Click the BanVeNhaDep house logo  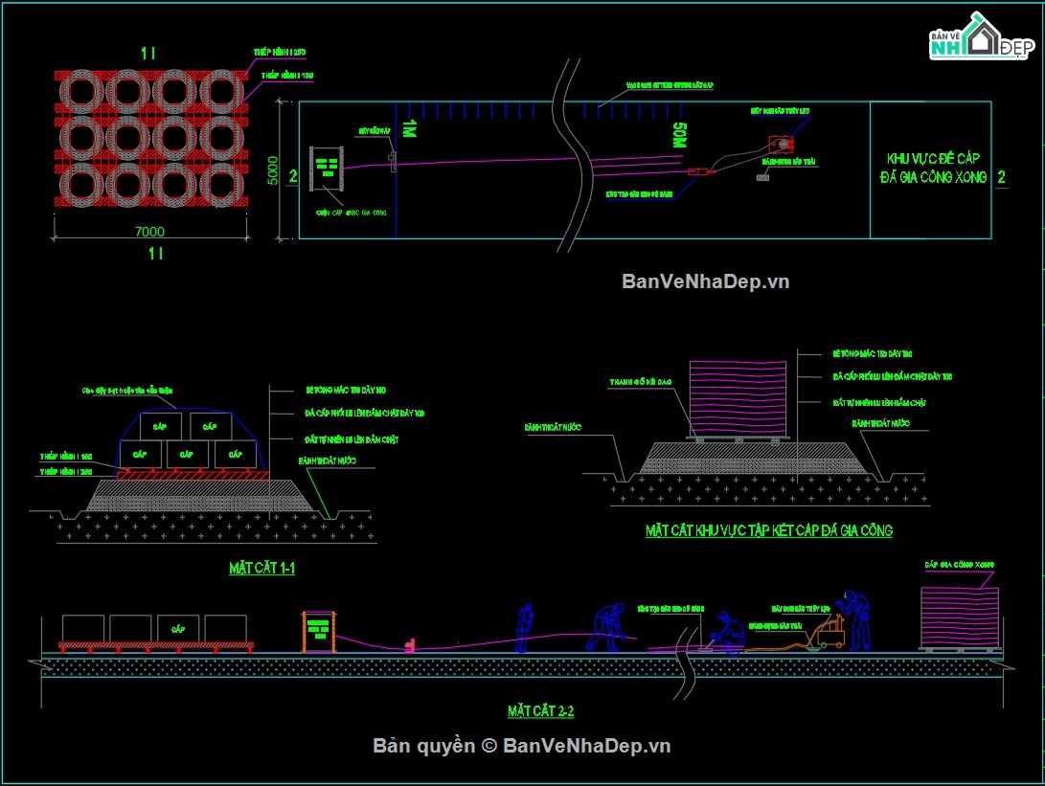click(x=982, y=36)
